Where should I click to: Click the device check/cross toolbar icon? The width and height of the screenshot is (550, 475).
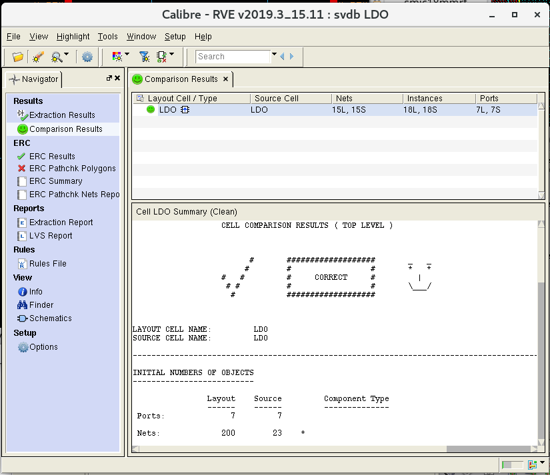click(x=161, y=57)
